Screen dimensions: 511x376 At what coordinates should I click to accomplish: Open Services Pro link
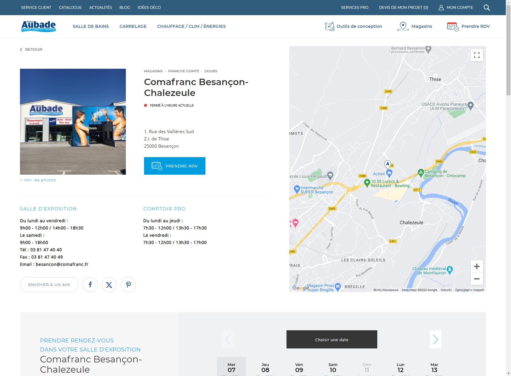[x=355, y=8]
